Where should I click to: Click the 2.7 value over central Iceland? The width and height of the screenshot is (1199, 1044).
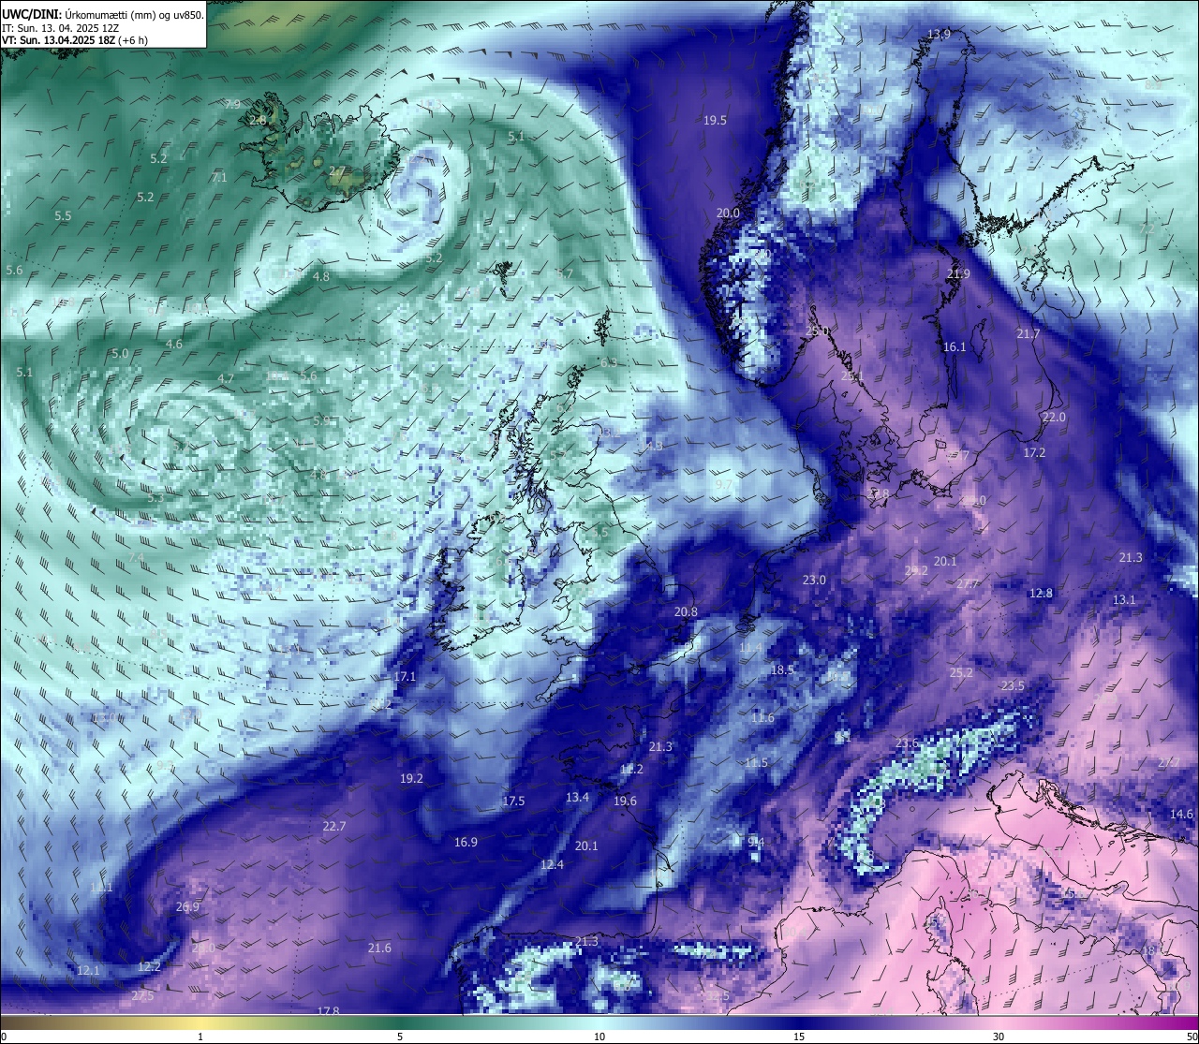[337, 171]
